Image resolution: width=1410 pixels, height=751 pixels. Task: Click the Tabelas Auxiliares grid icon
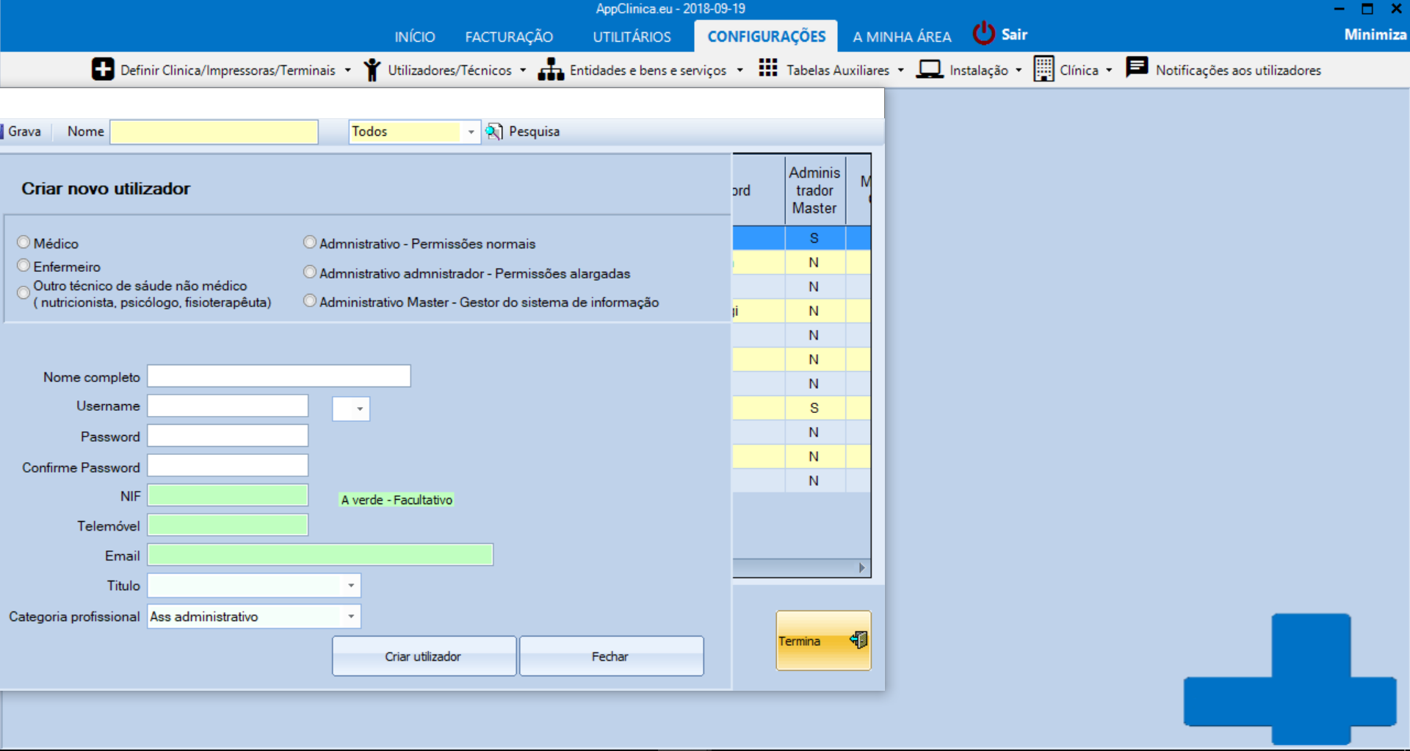(768, 68)
